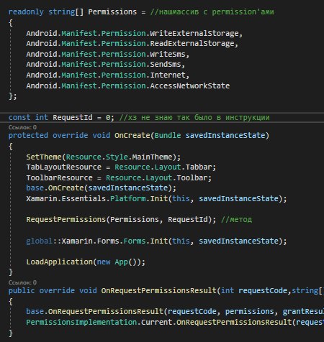Click the MainTheme identifier
This screenshot has height=342, width=324.
coord(152,157)
